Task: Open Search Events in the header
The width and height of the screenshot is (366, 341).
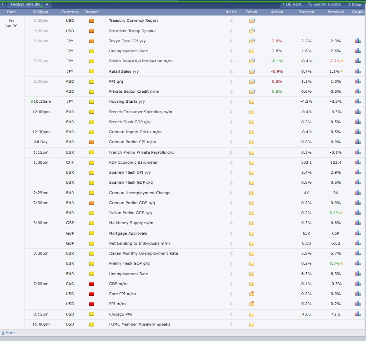Action: click(324, 4)
